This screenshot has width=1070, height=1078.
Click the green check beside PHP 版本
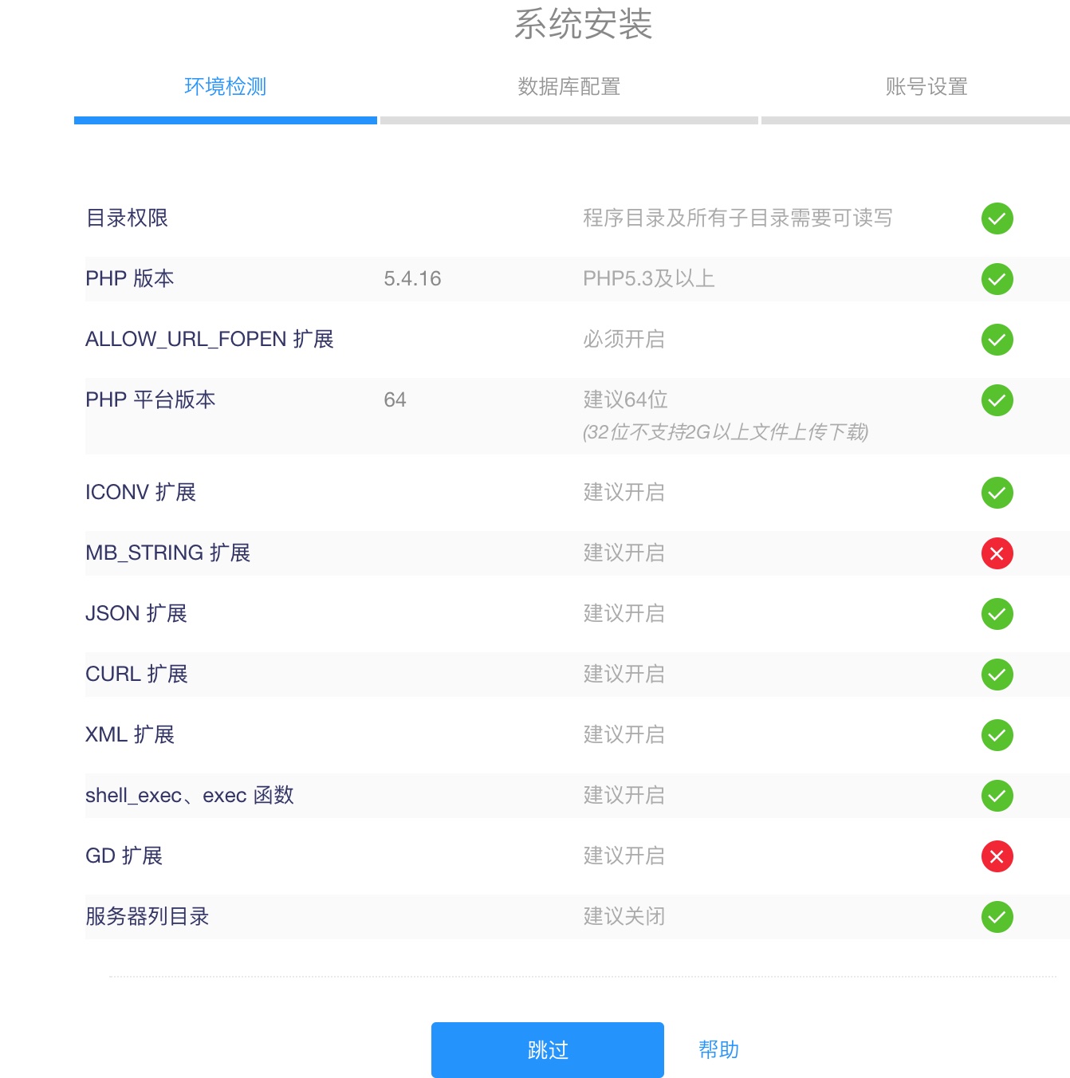[997, 279]
